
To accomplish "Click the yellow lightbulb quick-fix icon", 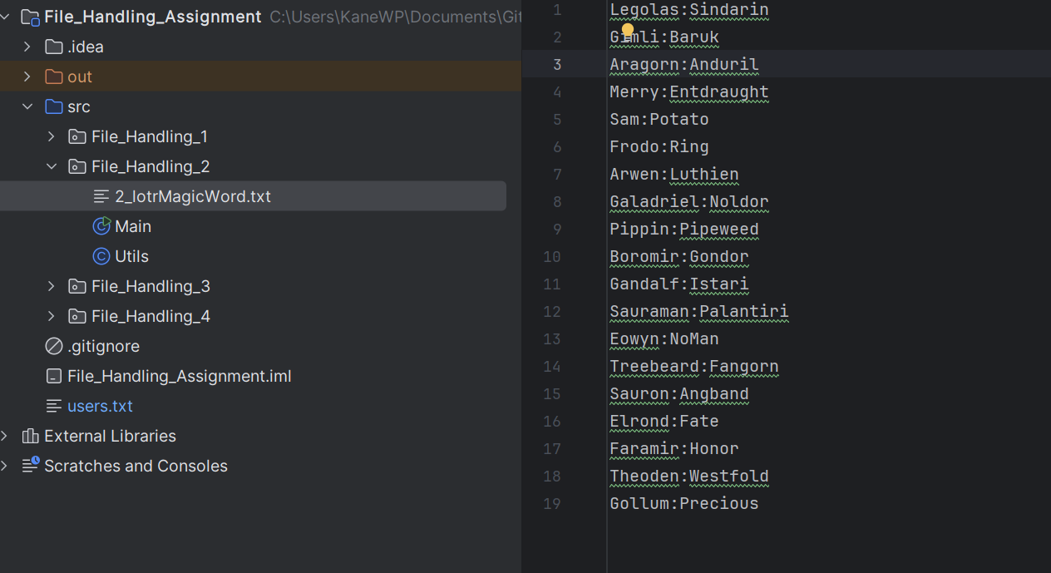I will tap(628, 31).
